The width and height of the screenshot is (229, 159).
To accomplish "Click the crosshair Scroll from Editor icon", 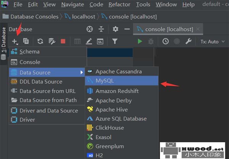I will point(90,29).
